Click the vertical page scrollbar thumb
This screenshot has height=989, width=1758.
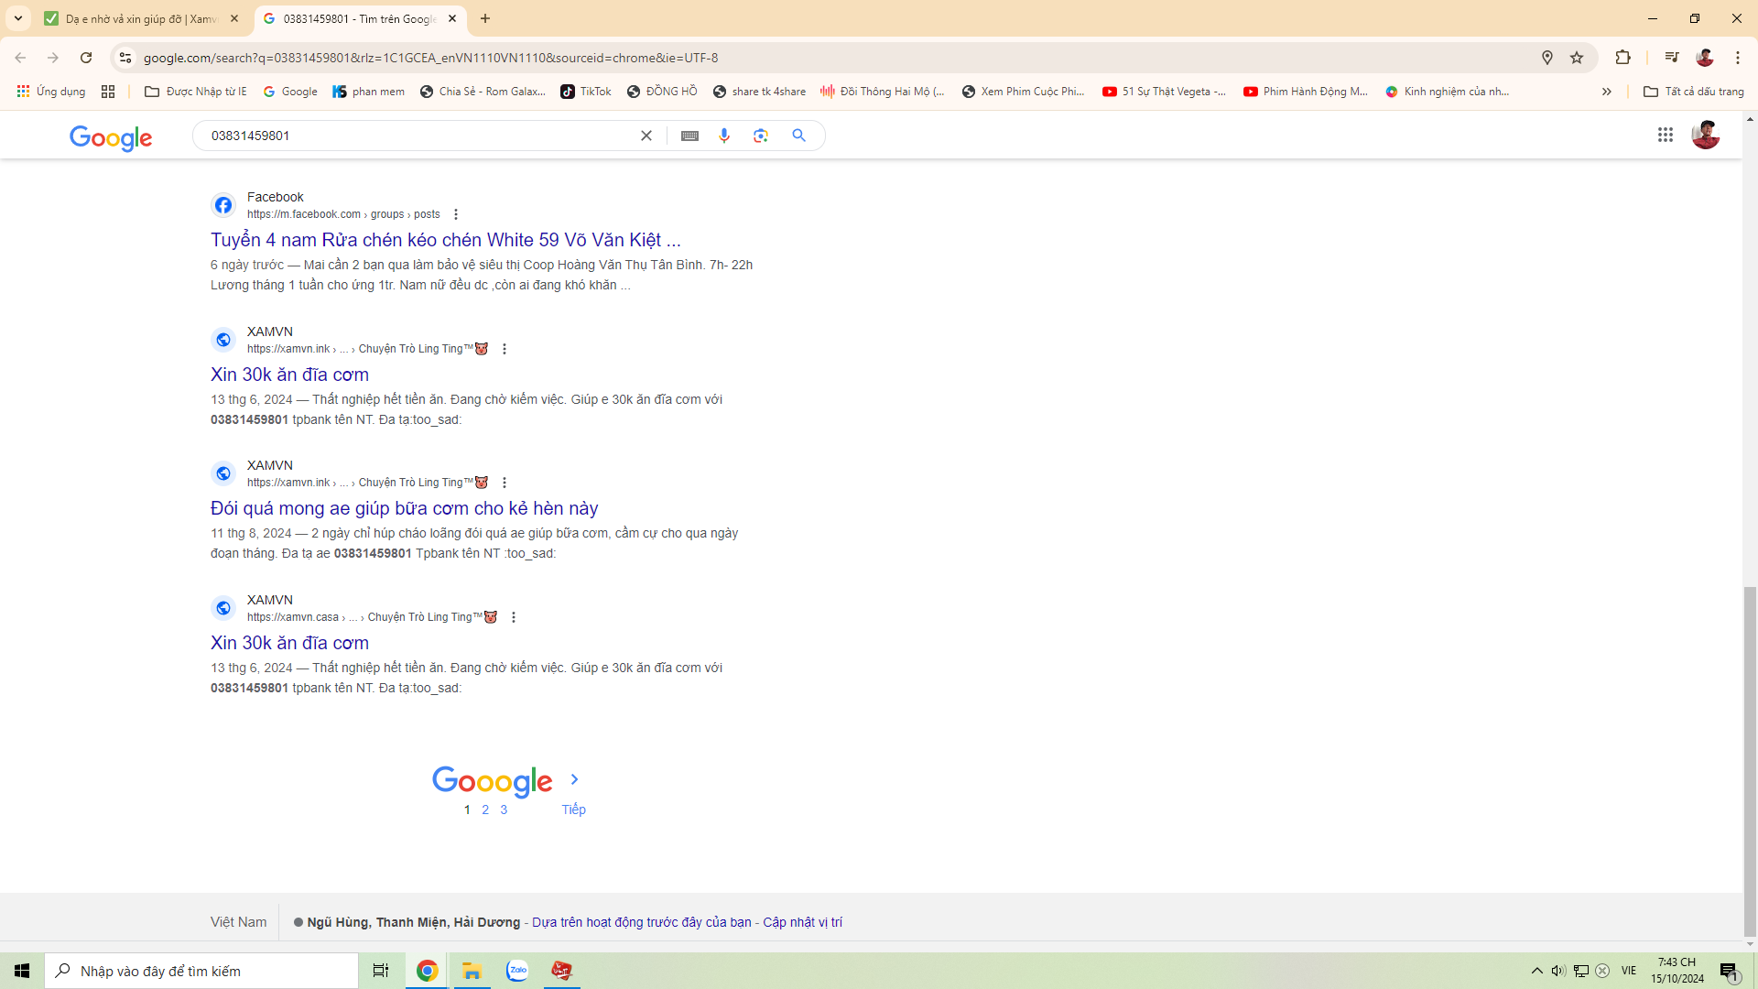pyautogui.click(x=1751, y=761)
